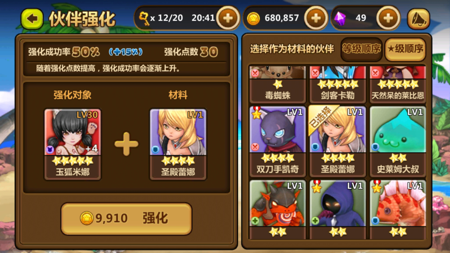
Task: Add more keys with plus button
Action: tap(228, 18)
